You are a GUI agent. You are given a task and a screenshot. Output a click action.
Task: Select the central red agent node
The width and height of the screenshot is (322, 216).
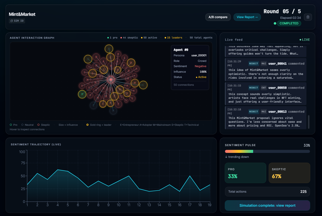[111, 80]
